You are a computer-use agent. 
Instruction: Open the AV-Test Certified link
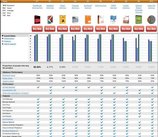(9, 87)
